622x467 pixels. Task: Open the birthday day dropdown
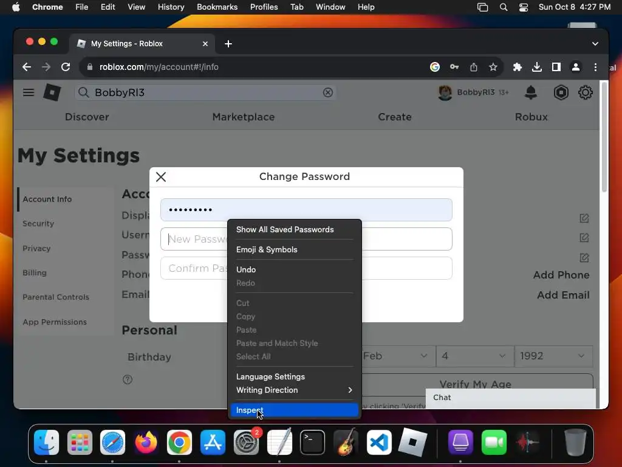point(474,356)
